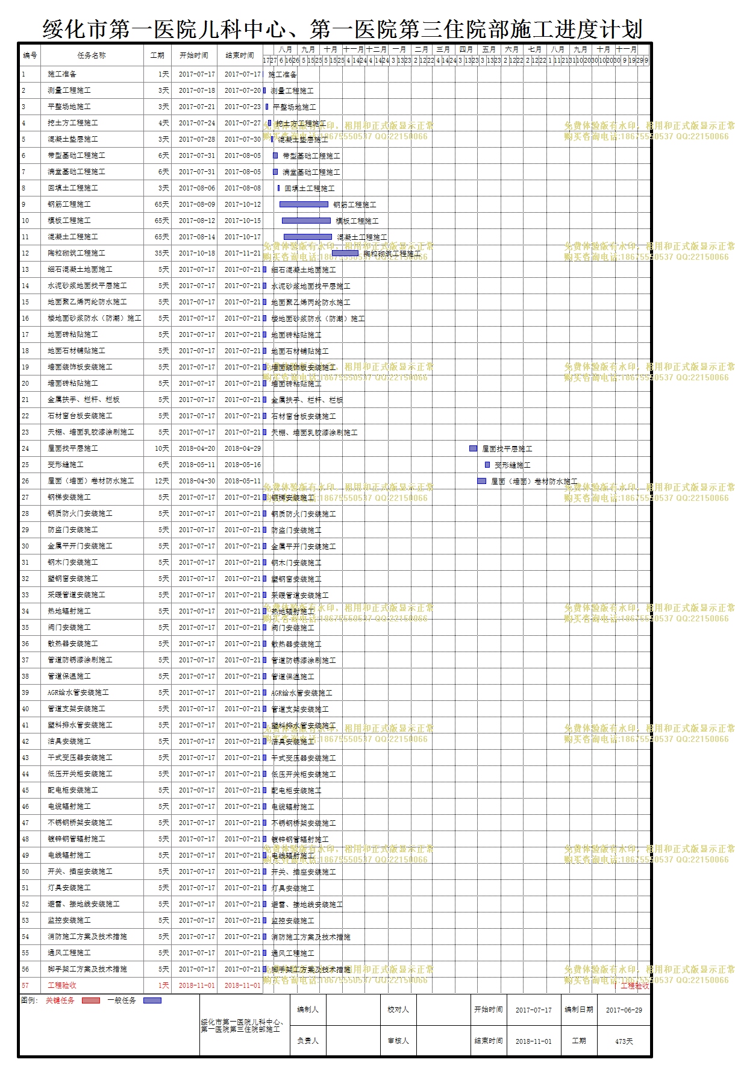Select the end date 2017-10-12
The height and width of the screenshot is (1074, 735).
(243, 204)
